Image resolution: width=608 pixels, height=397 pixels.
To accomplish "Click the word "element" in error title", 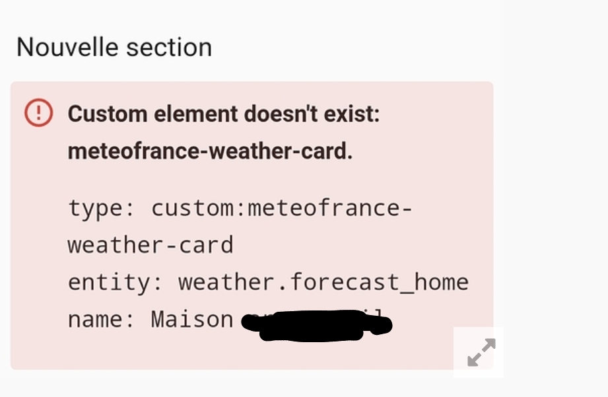I will click(196, 114).
